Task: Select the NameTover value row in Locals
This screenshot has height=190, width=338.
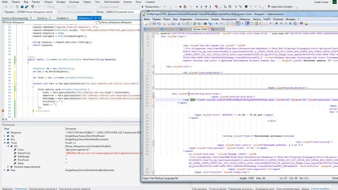Action: (71, 153)
